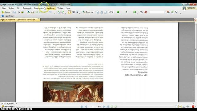Image resolution: width=197 pixels, height=111 pixels.
Task: Click the Fit Width icon
Action: click(x=105, y=12)
